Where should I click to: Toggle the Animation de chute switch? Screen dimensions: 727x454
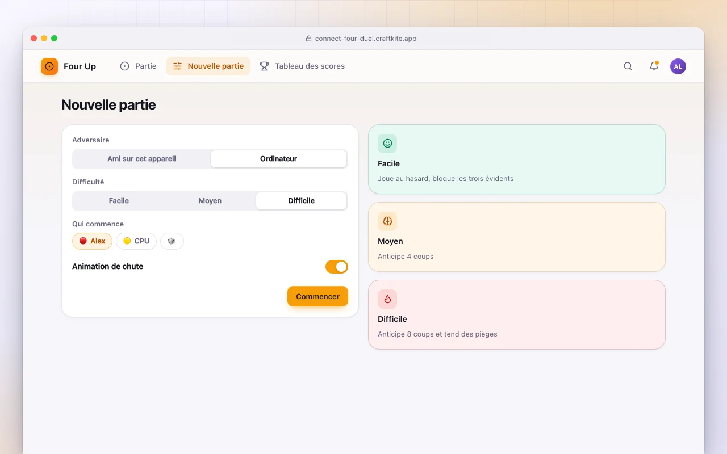[x=336, y=267]
